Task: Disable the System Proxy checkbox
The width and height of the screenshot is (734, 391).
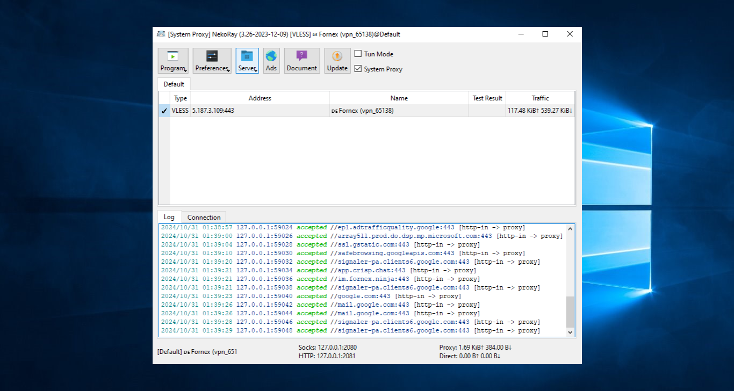Action: point(358,69)
